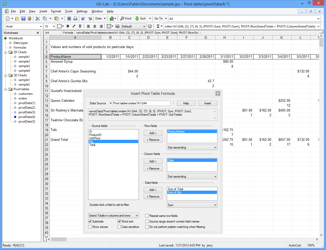The width and height of the screenshot is (326, 250).
Task: Open the data fields Sum function dropdown
Action: (192, 205)
